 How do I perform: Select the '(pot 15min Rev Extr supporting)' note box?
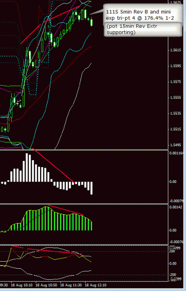click(143, 29)
